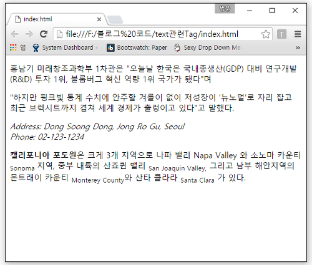Click the 'Phone: 02-123-1234' text
The image size is (312, 265).
click(x=47, y=137)
